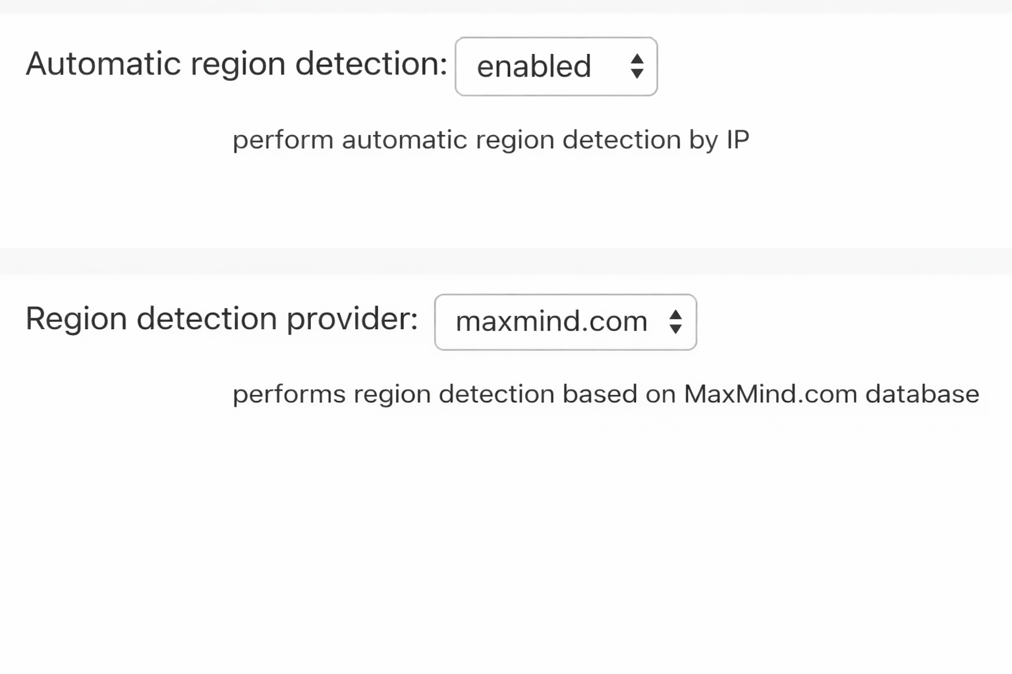Click the word "MaxMind.com" in the provider description
Image resolution: width=1012 pixels, height=674 pixels.
point(770,394)
